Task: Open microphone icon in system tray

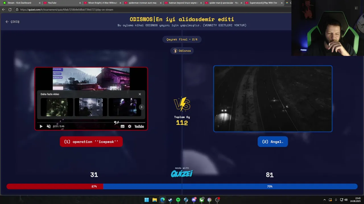Action: [x=336, y=200]
